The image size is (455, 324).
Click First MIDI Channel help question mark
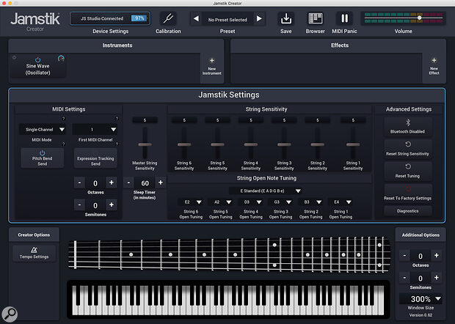(117, 119)
